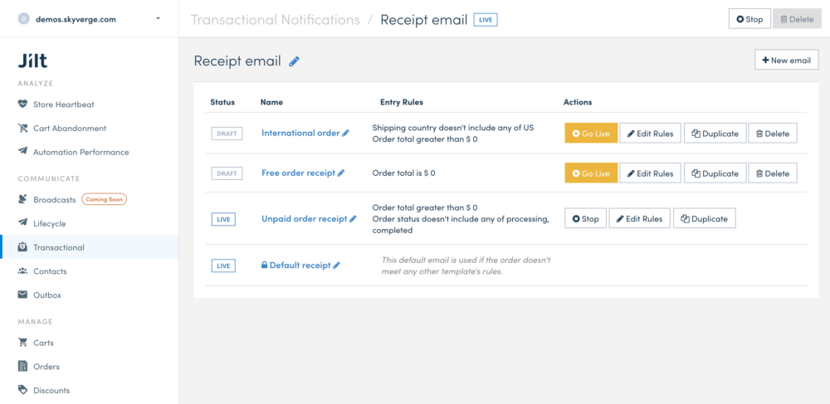The height and width of the screenshot is (404, 830).
Task: Click the pencil icon next to Receipt email heading
Action: pos(295,62)
